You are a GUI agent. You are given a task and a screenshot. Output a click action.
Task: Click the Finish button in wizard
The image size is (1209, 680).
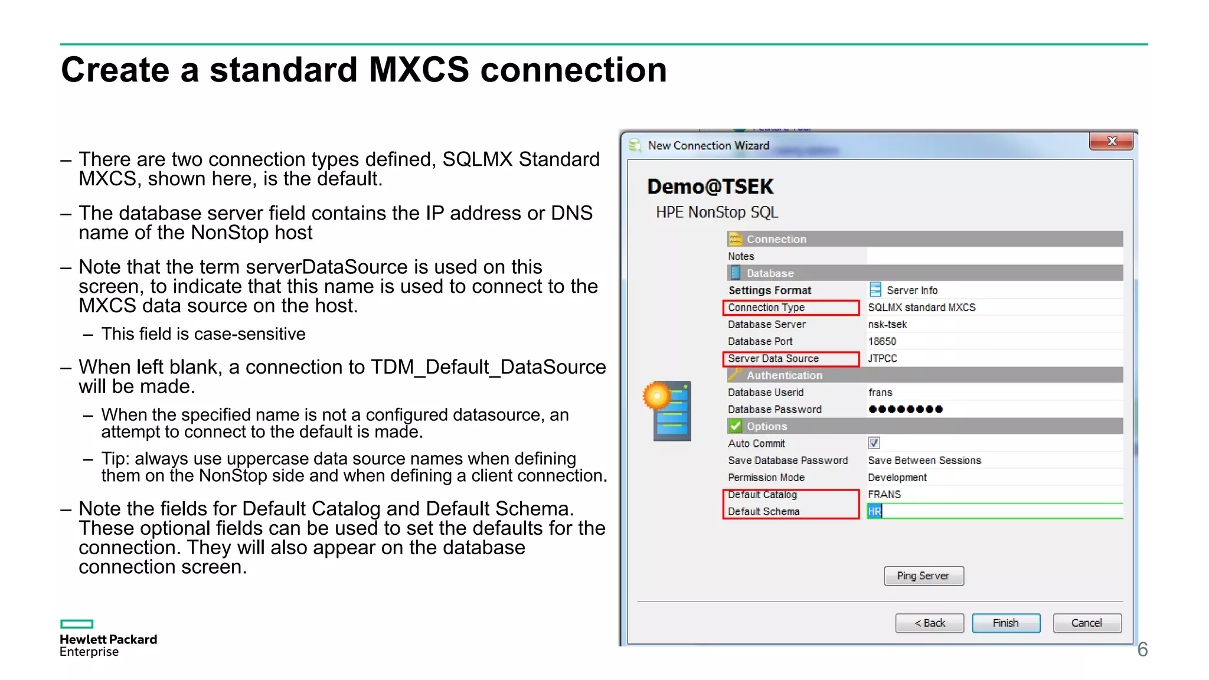1005,623
